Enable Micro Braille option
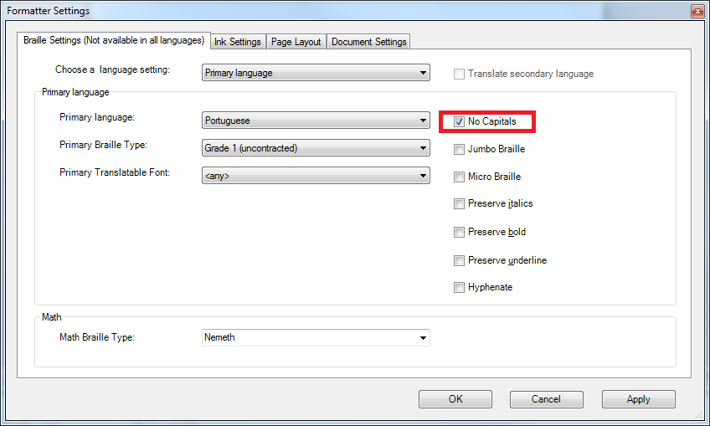Screen dimensions: 710x426 click(460, 177)
